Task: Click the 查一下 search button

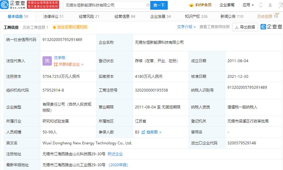Action: pos(159,5)
